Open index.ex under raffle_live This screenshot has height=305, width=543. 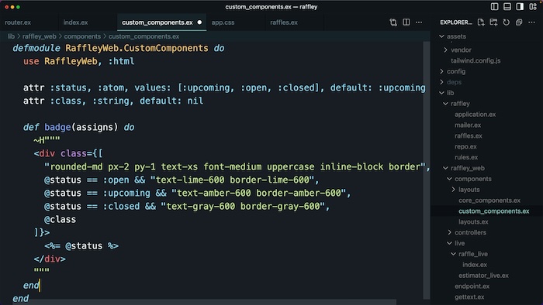[x=475, y=265]
